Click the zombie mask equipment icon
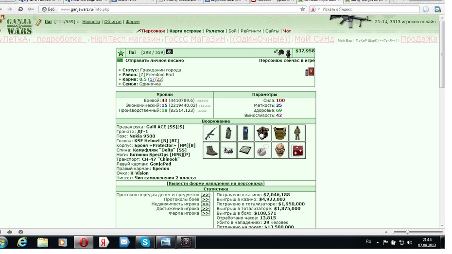452x254 pixels. (280, 151)
